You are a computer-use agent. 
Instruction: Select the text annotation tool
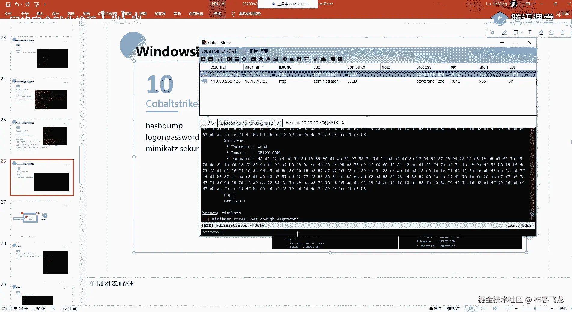tap(529, 32)
